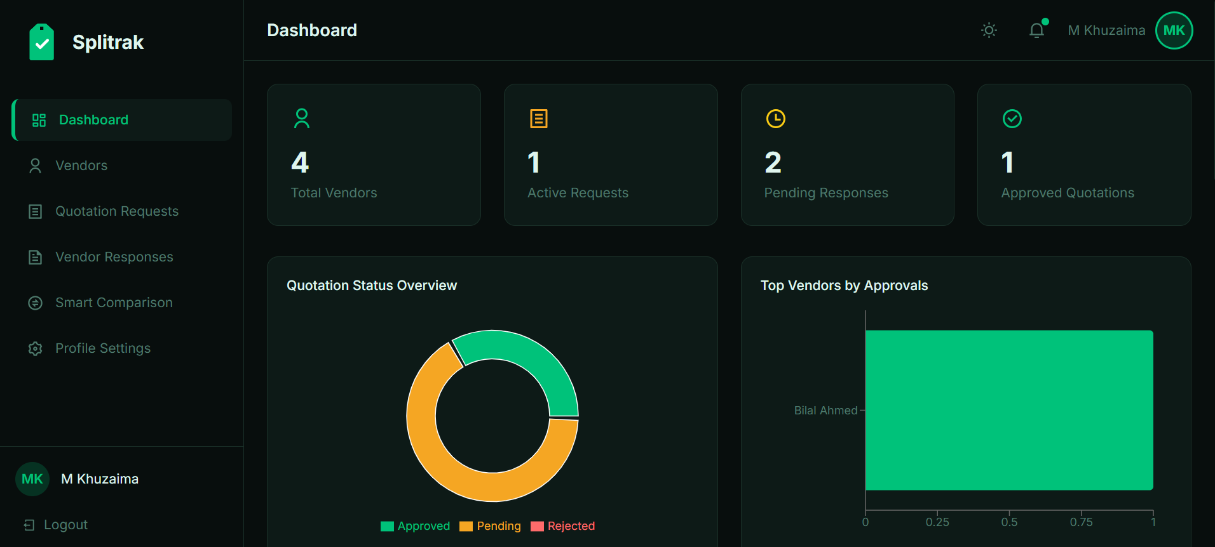Screen dimensions: 1215x547
Task: Click the 0.75 axis tick label
Action: coord(1081,522)
